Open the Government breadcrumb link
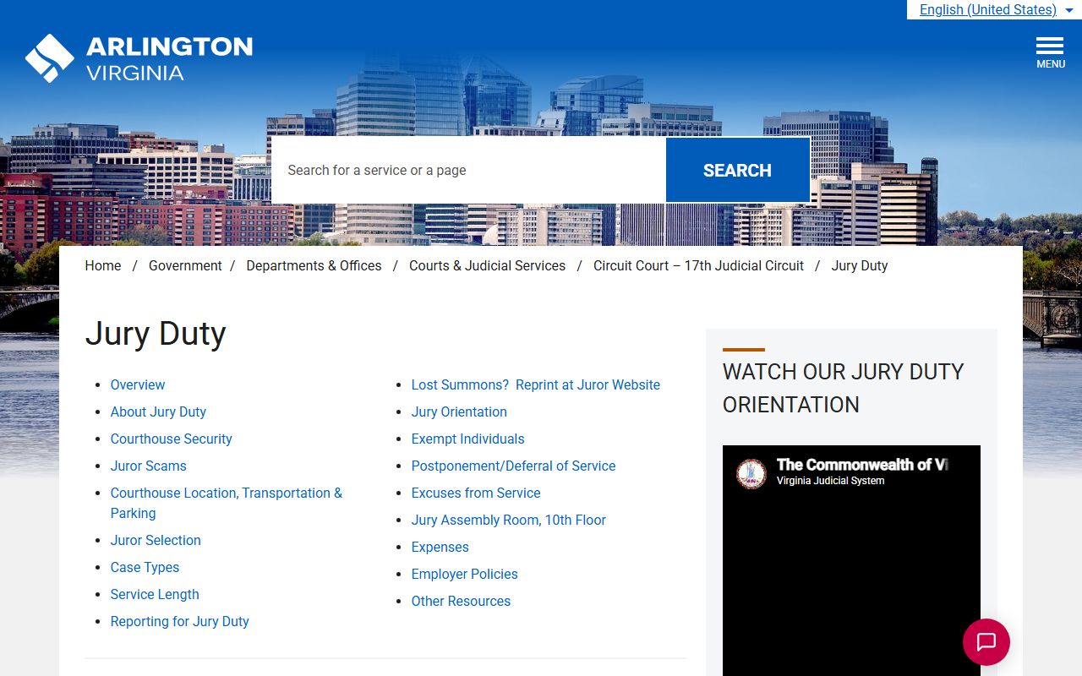Screen dimensions: 1082x676 [x=185, y=265]
